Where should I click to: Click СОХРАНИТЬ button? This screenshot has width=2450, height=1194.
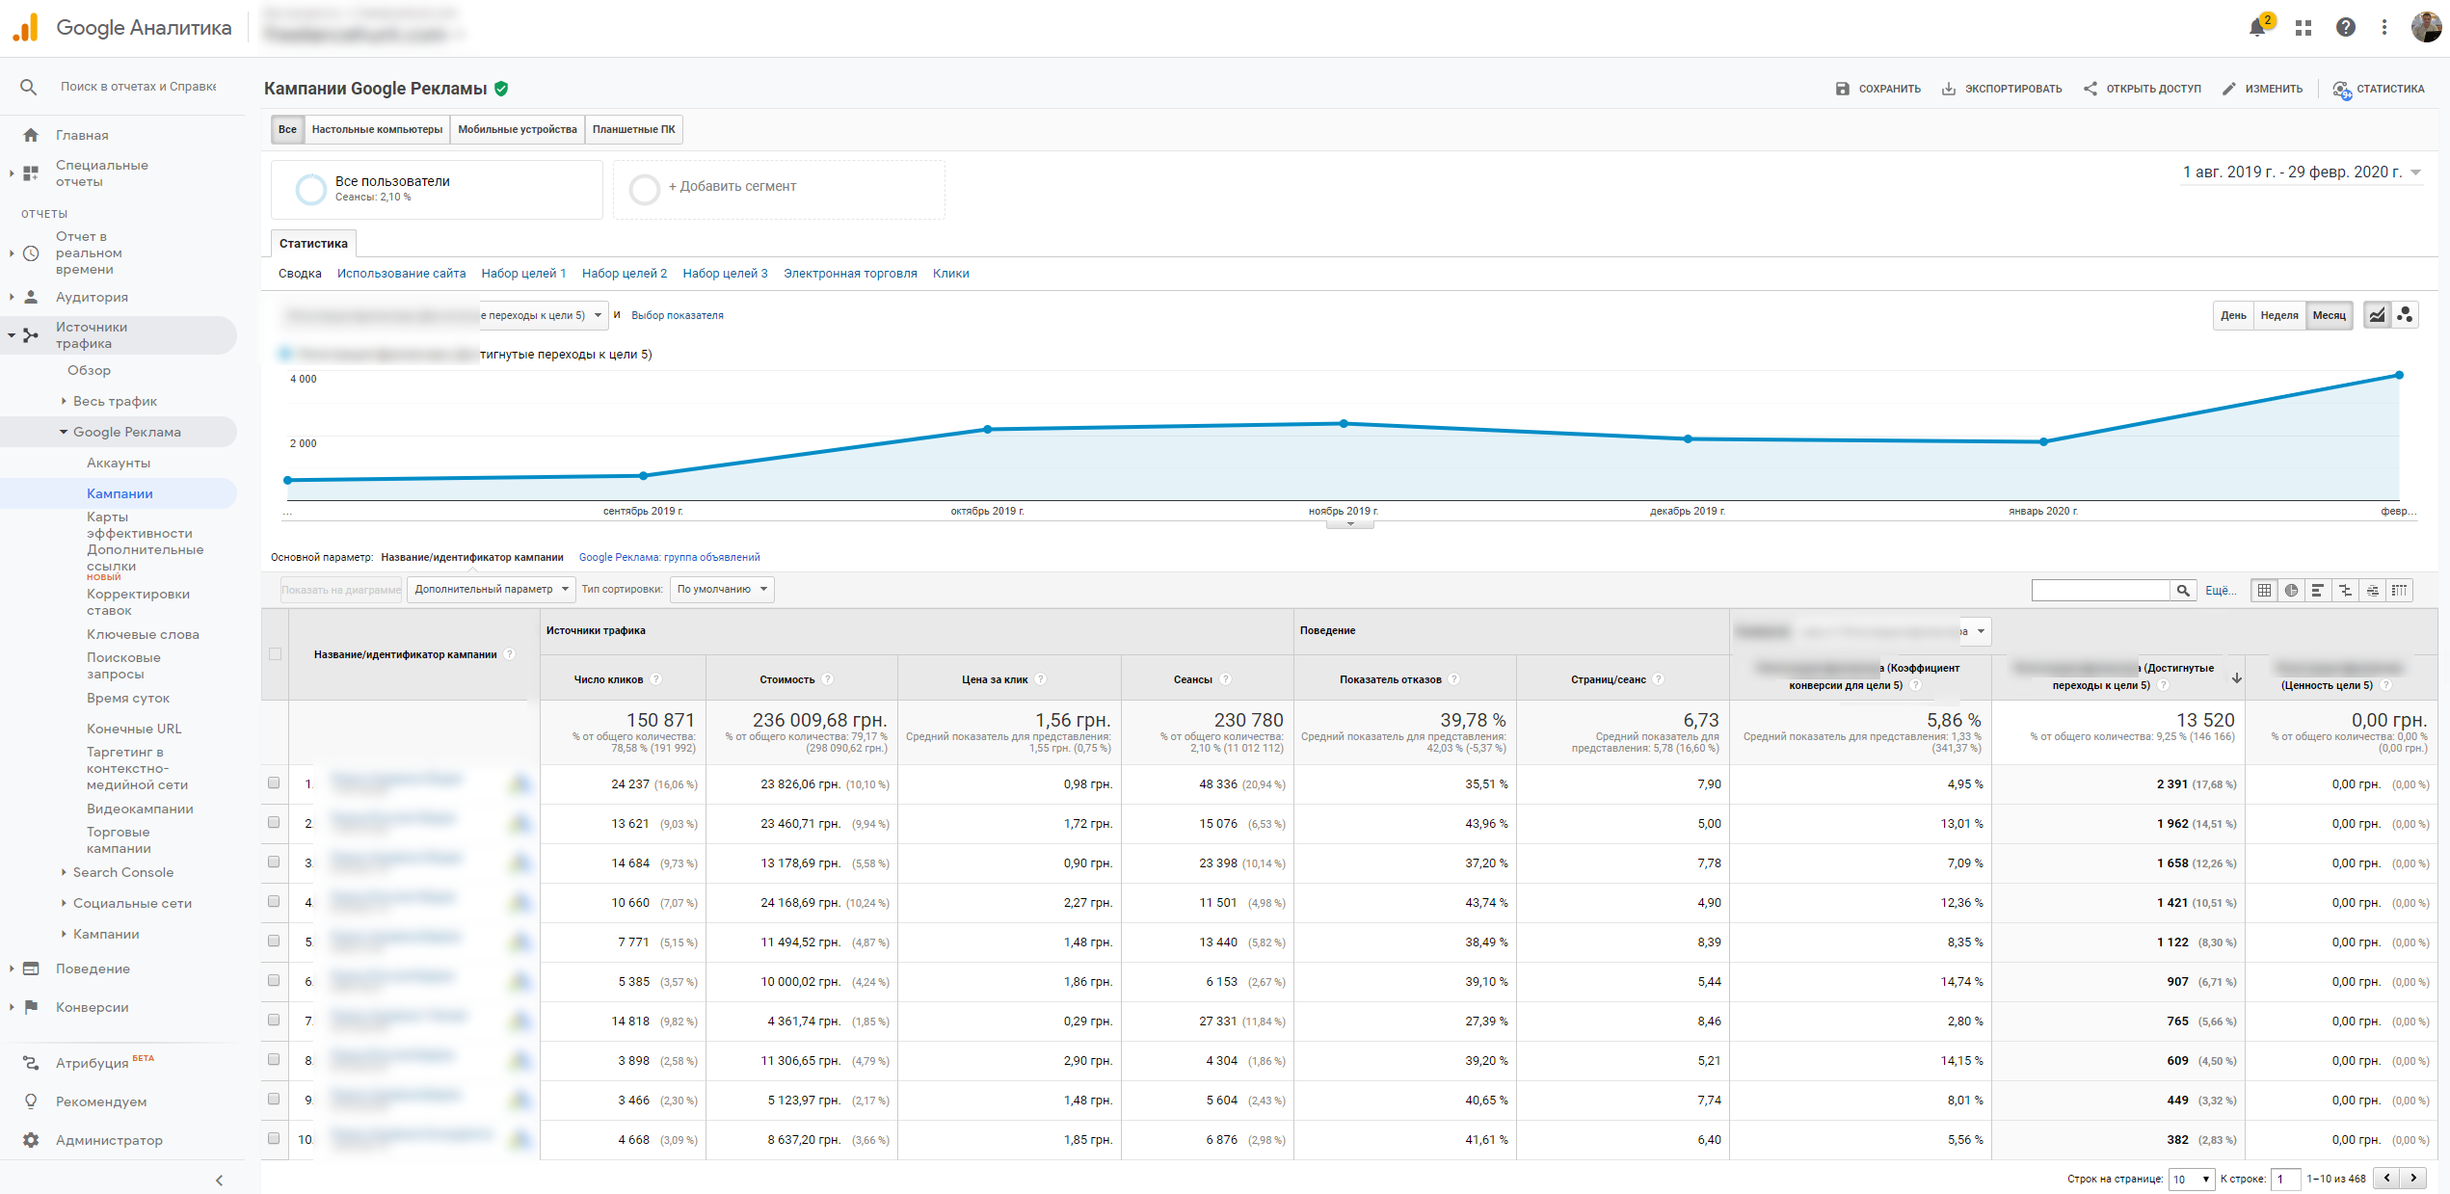1878,89
